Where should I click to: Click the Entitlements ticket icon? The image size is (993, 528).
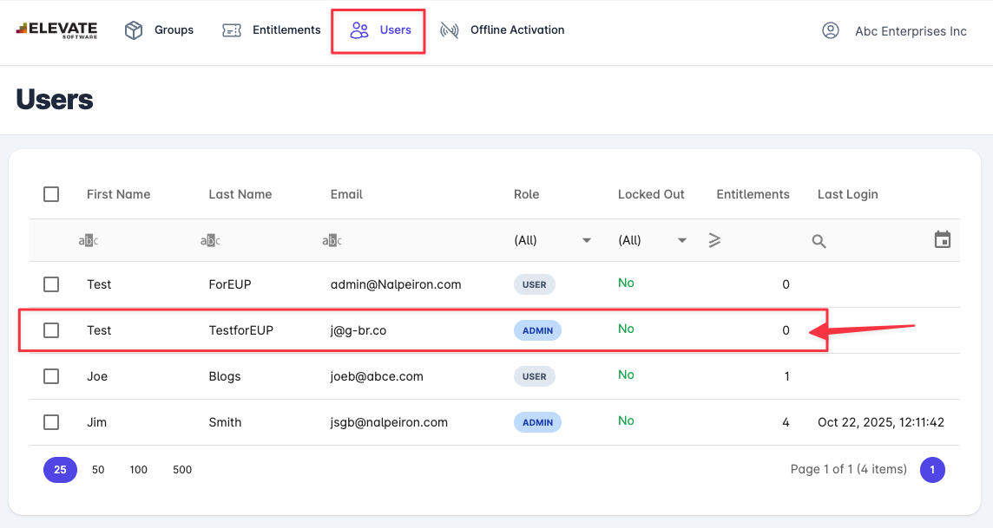tap(232, 30)
